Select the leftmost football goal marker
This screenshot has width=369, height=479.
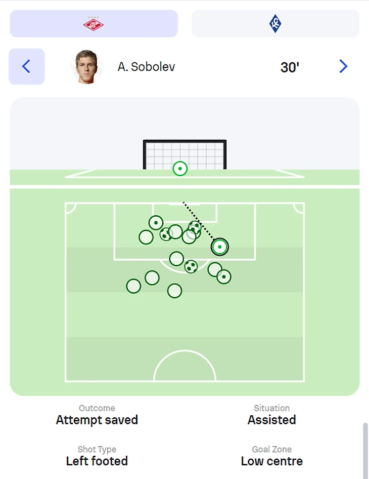pos(166,234)
